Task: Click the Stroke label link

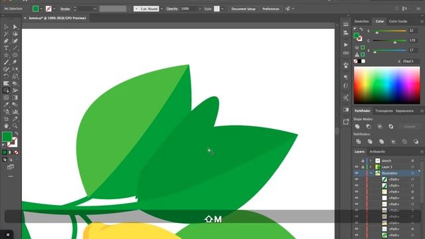Action: [65, 9]
